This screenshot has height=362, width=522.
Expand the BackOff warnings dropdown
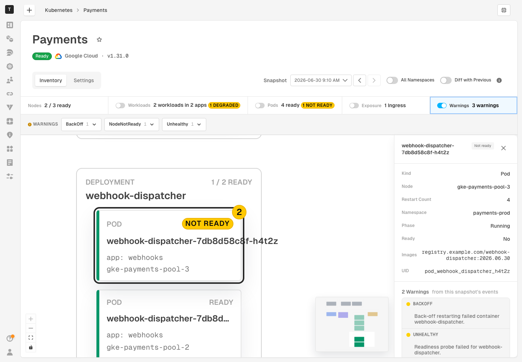81,124
